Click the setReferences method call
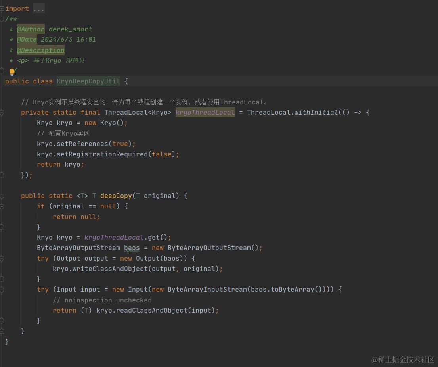 [x=82, y=144]
